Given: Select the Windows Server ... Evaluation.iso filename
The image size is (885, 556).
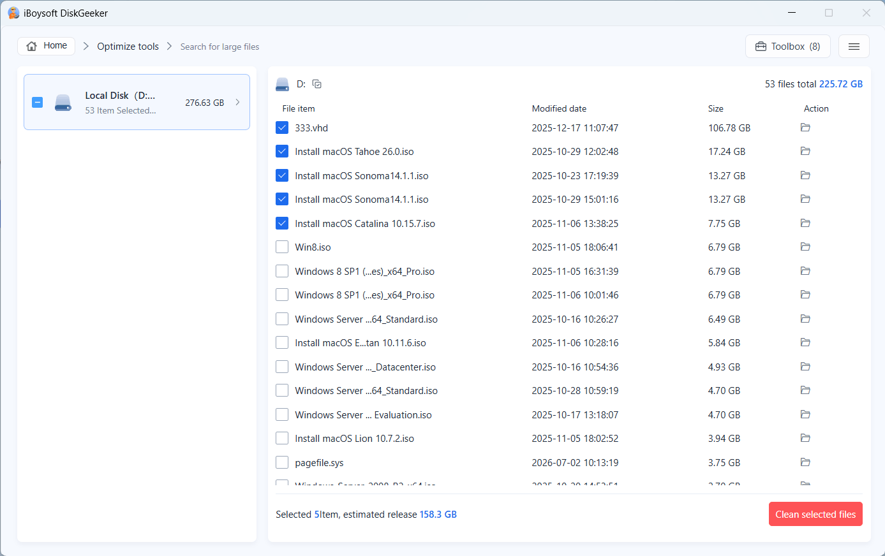Looking at the screenshot, I should pos(363,414).
